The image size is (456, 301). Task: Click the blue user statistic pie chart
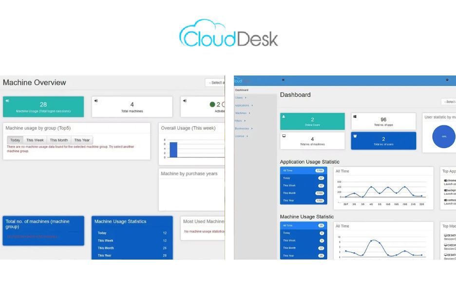pyautogui.click(x=444, y=136)
